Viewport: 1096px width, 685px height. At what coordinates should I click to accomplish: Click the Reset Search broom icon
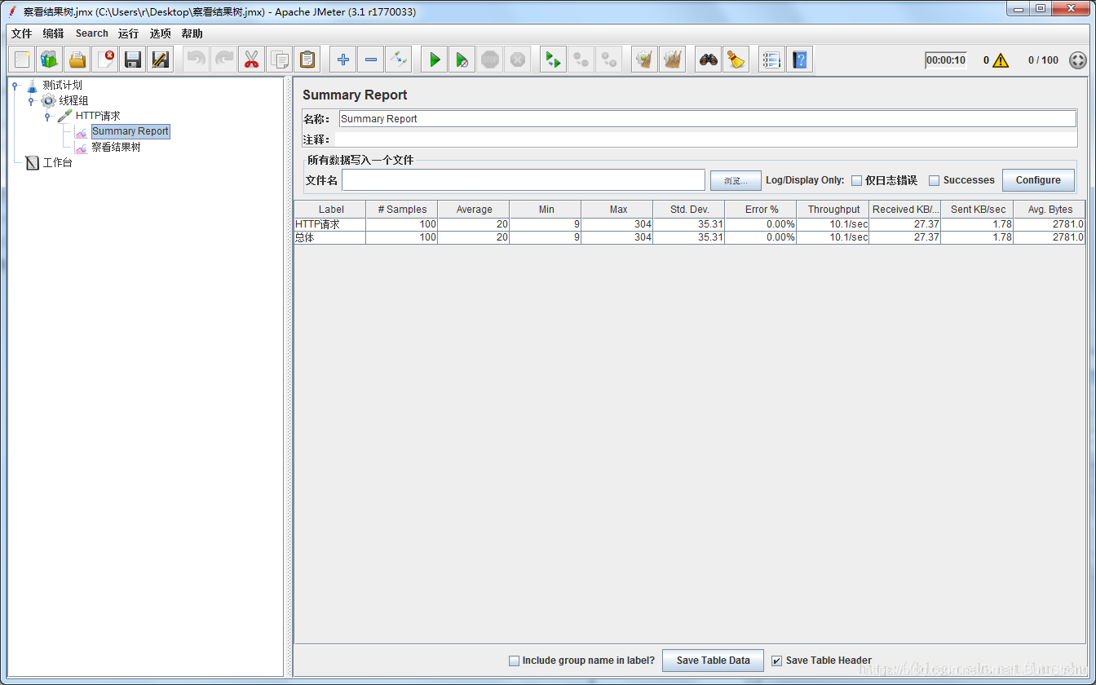click(x=736, y=60)
